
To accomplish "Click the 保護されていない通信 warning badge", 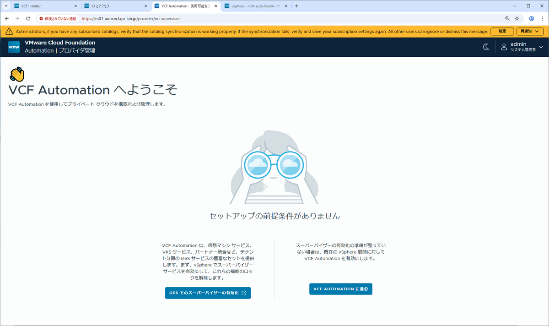I will point(60,19).
